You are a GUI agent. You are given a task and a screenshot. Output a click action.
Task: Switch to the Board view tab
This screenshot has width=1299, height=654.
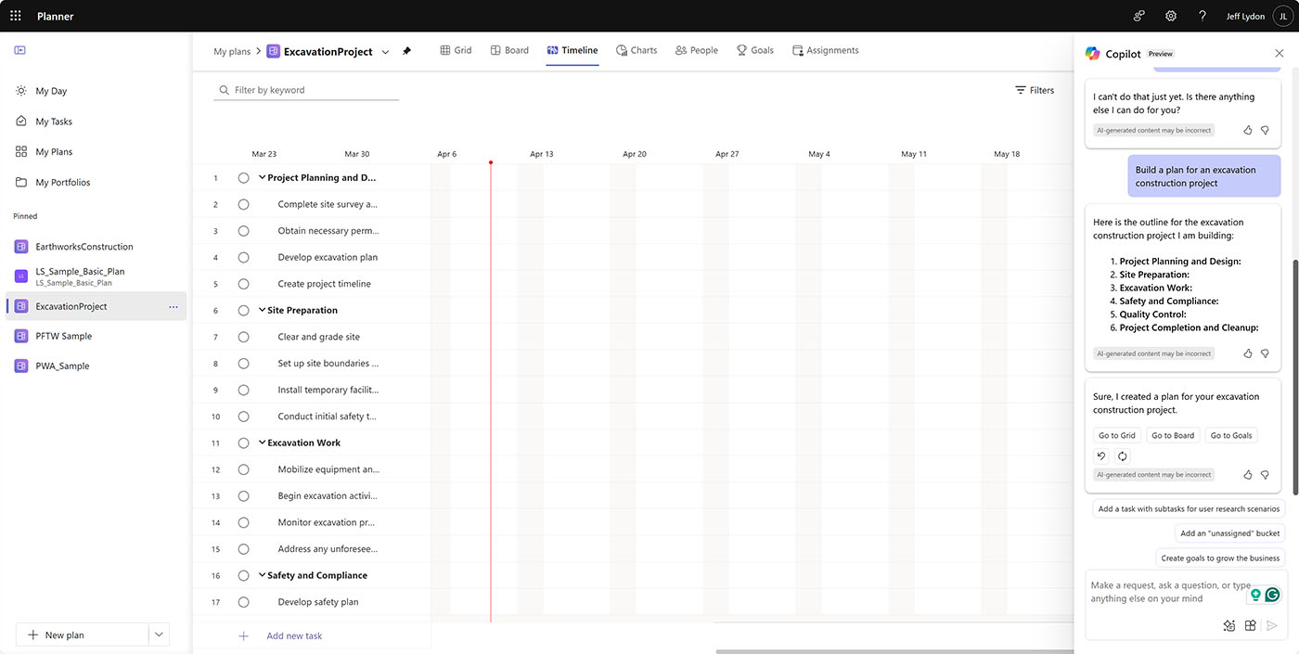509,50
